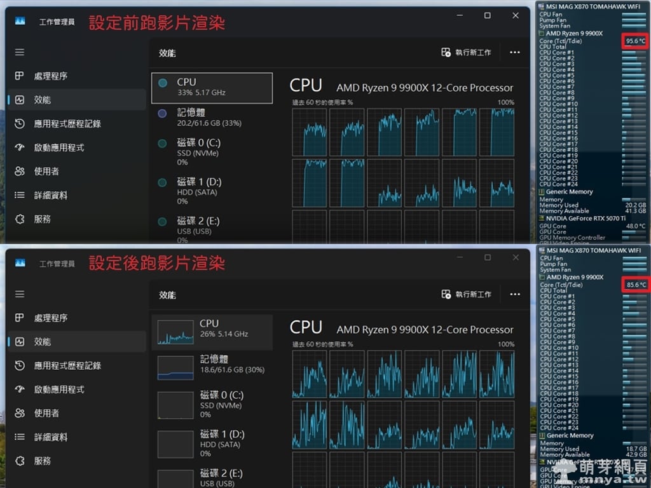Select the CPU 33% 5.17 GHz resource entry
The width and height of the screenshot is (651, 488).
click(x=212, y=87)
